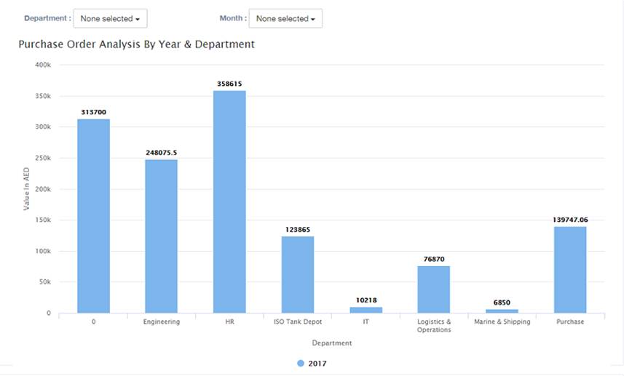The image size is (624, 376).
Task: Select the Engineering bar
Action: 161,236
